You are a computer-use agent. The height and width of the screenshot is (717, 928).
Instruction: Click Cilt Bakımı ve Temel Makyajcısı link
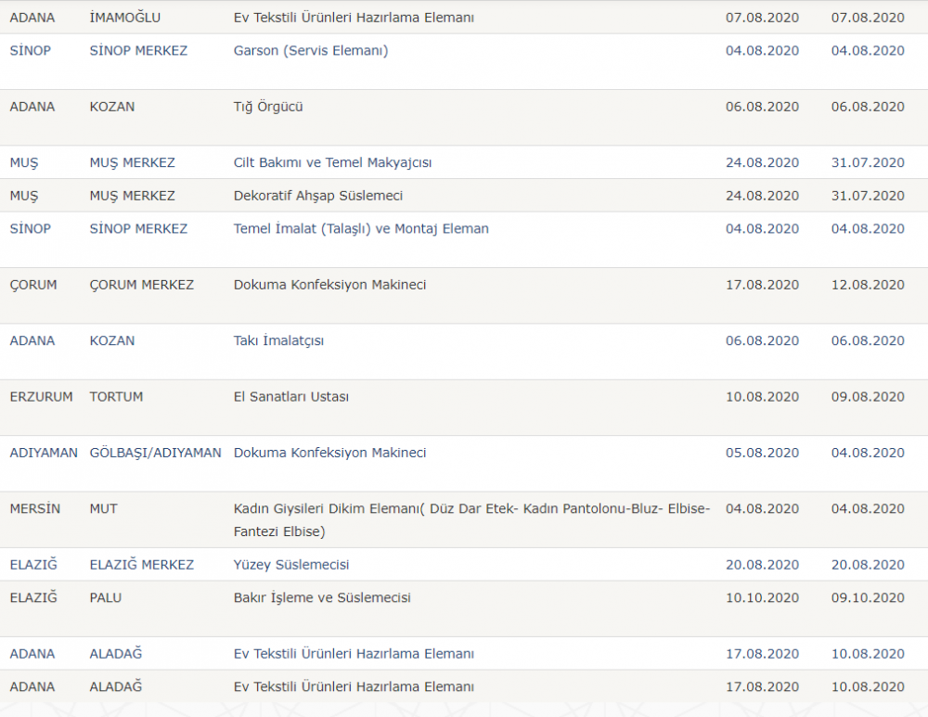point(332,162)
